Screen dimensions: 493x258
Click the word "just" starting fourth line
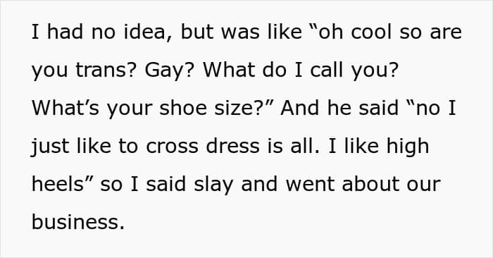click(x=50, y=147)
